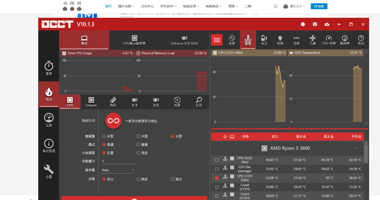The image size is (380, 200).
Task: Show 全部 all sensors category
Action: pyautogui.click(x=232, y=40)
